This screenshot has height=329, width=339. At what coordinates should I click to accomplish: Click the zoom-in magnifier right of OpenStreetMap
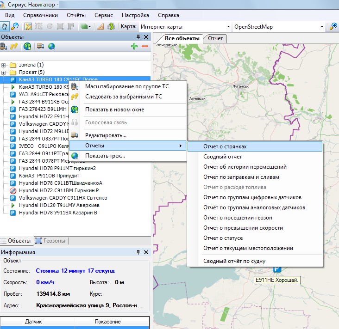pos(333,26)
